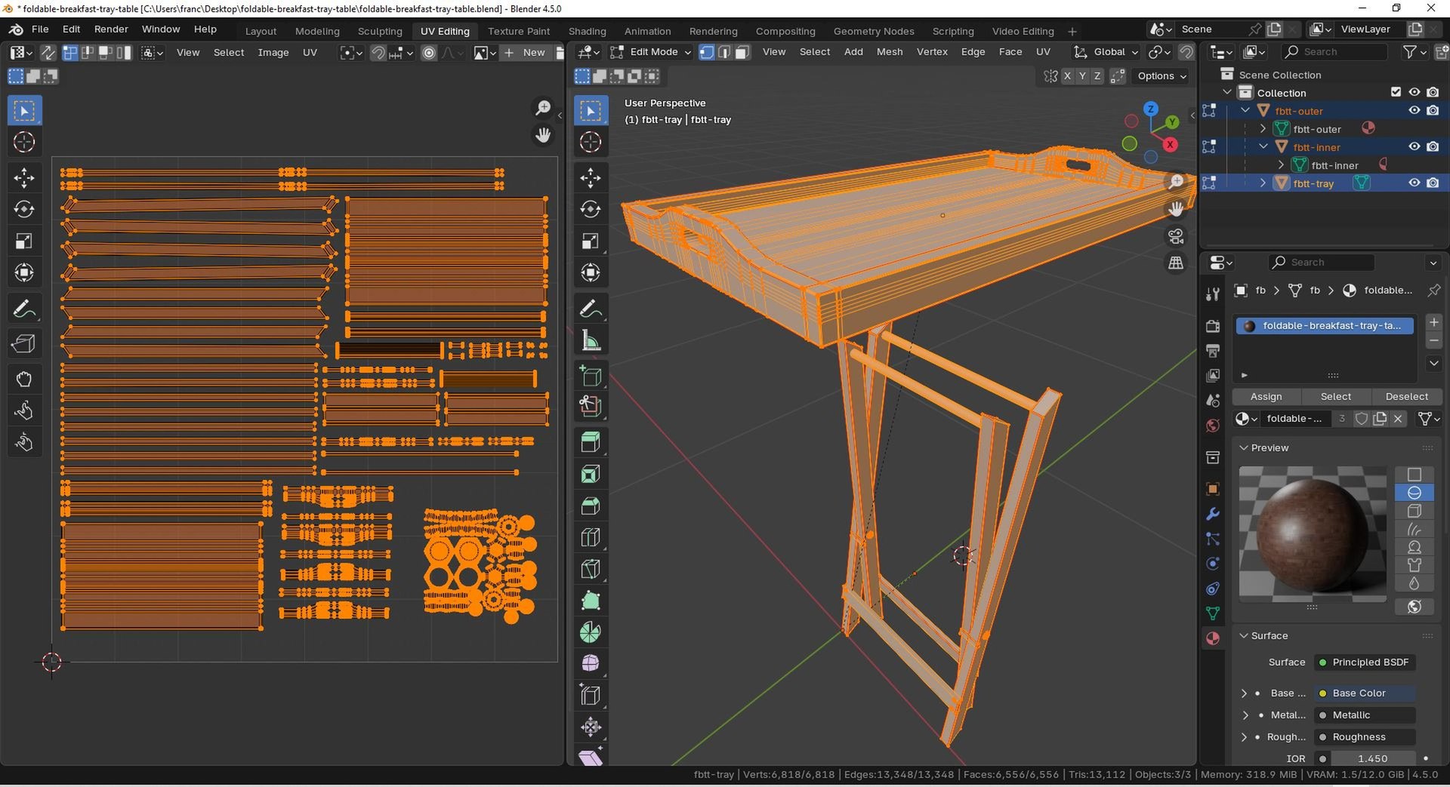
Task: Select the Knife tool in 3D viewport toolbar
Action: (591, 569)
